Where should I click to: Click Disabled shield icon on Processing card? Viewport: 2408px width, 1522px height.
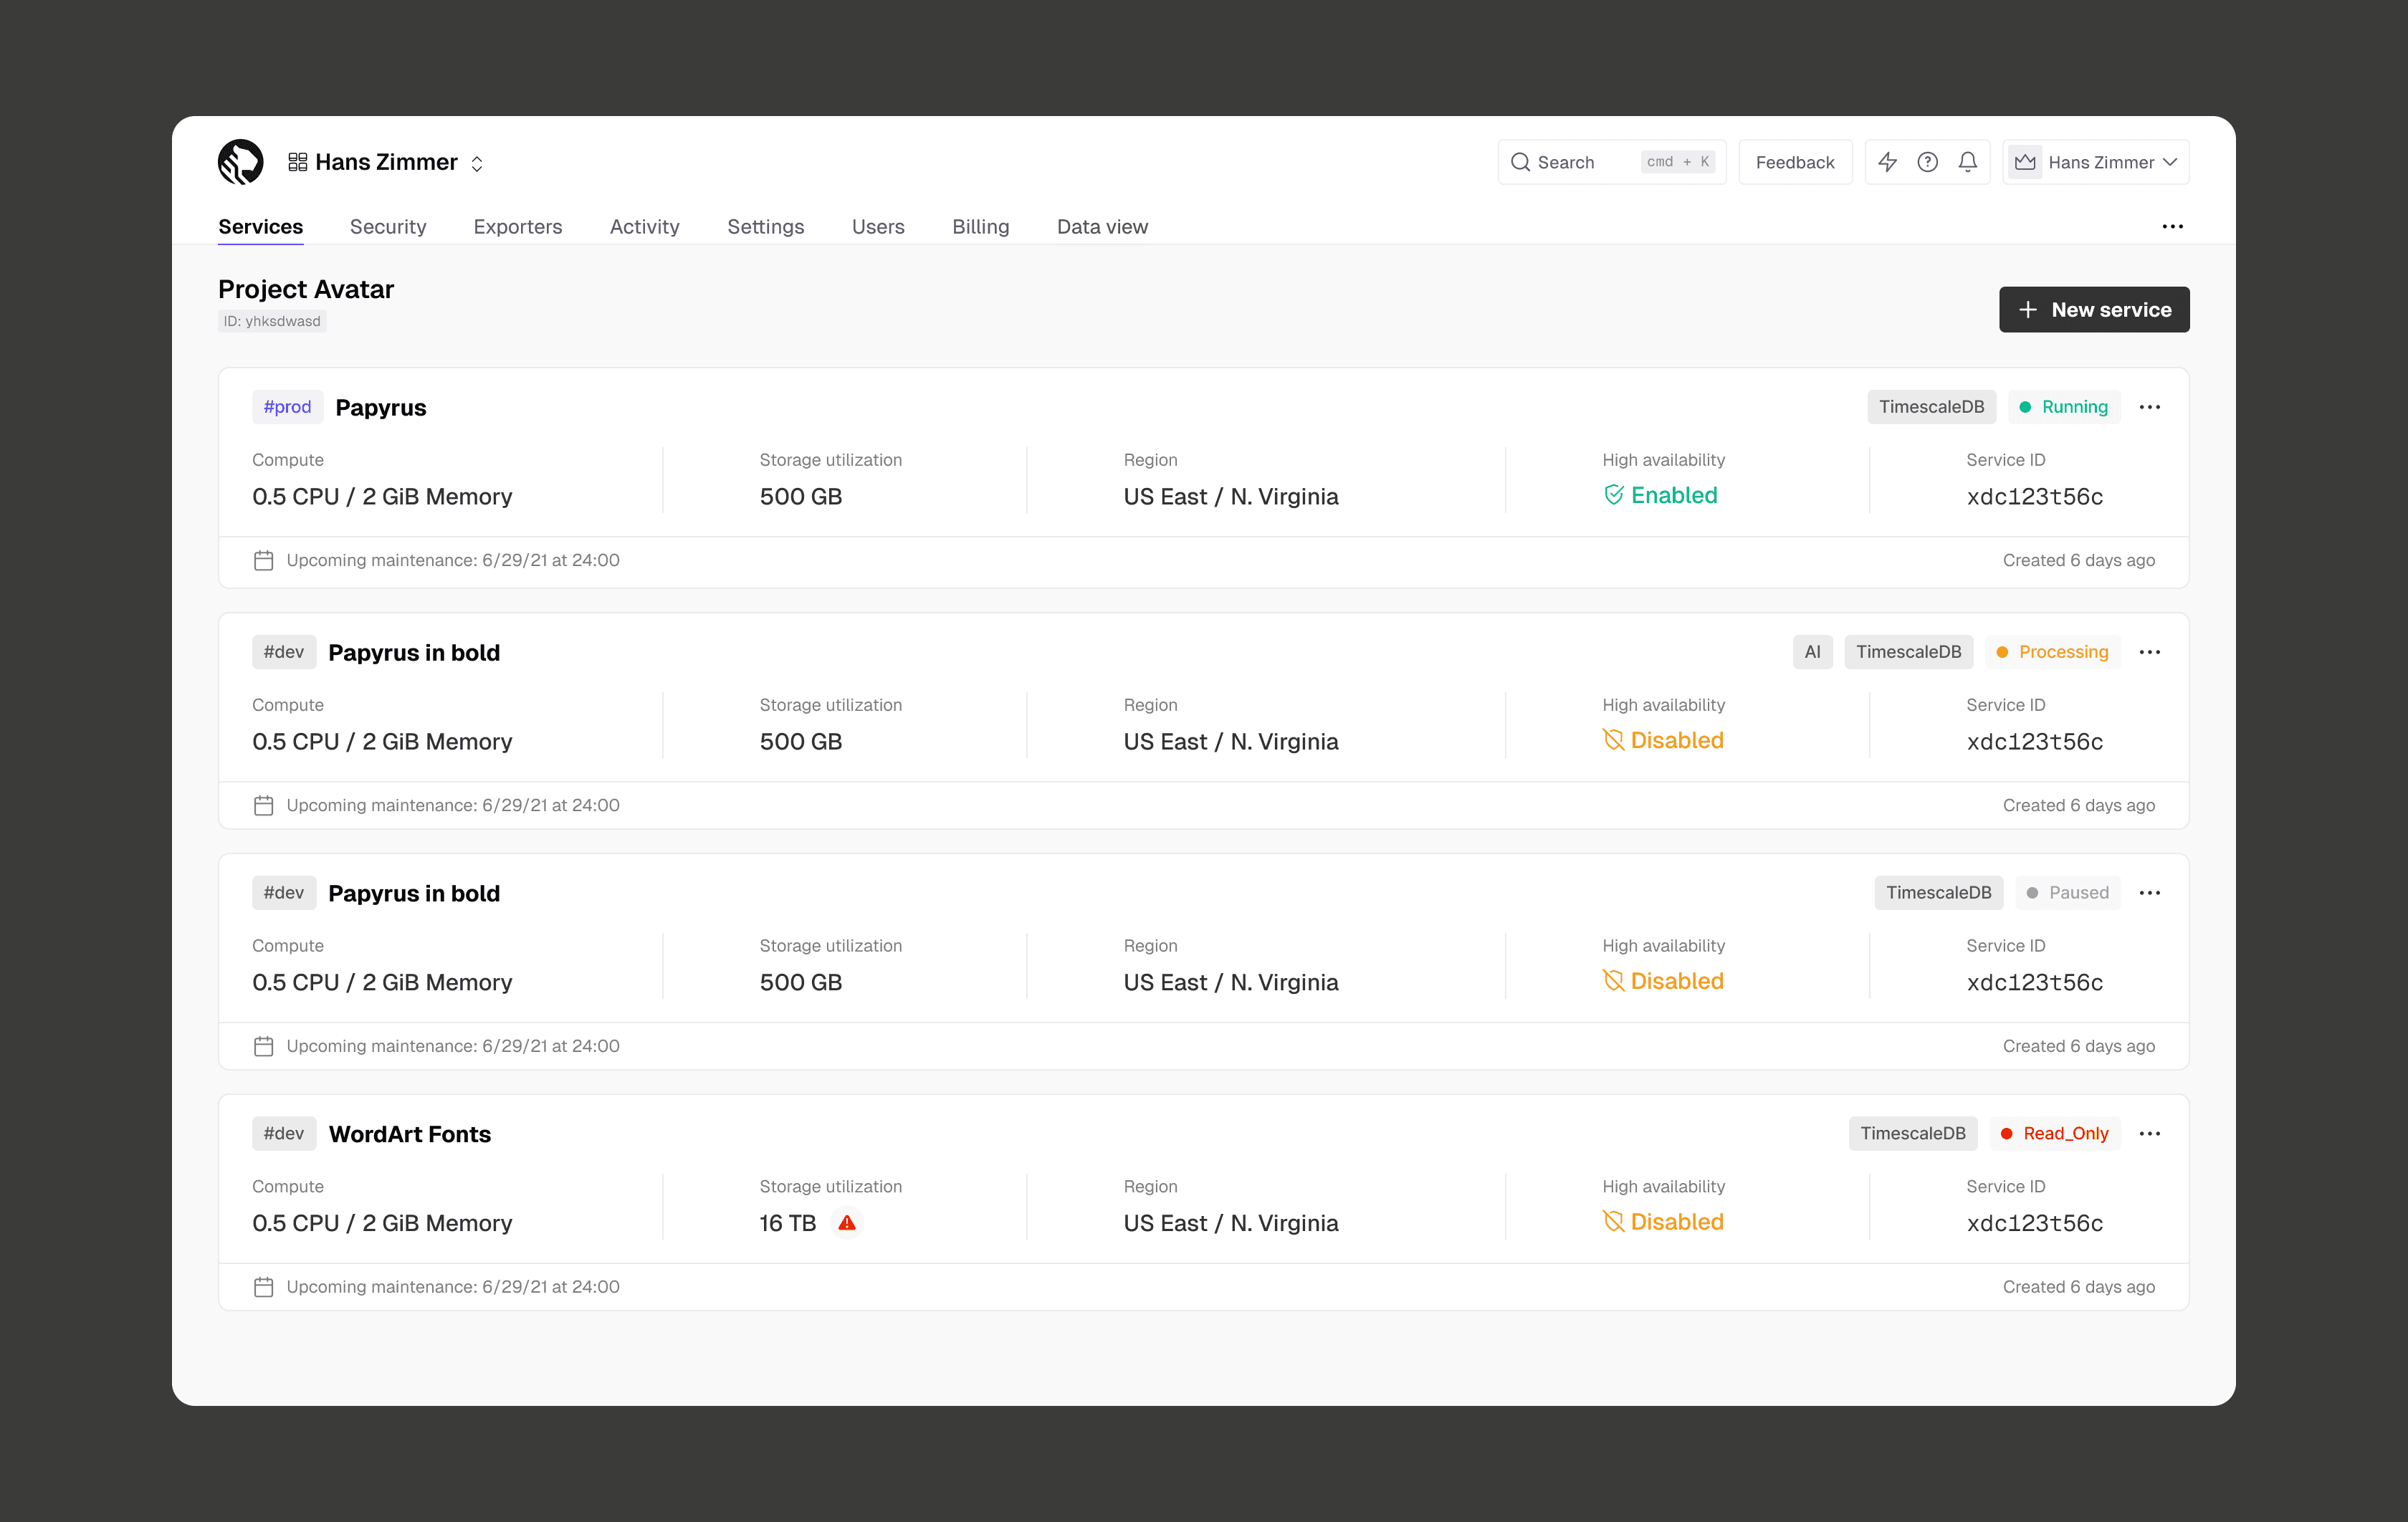point(1613,740)
